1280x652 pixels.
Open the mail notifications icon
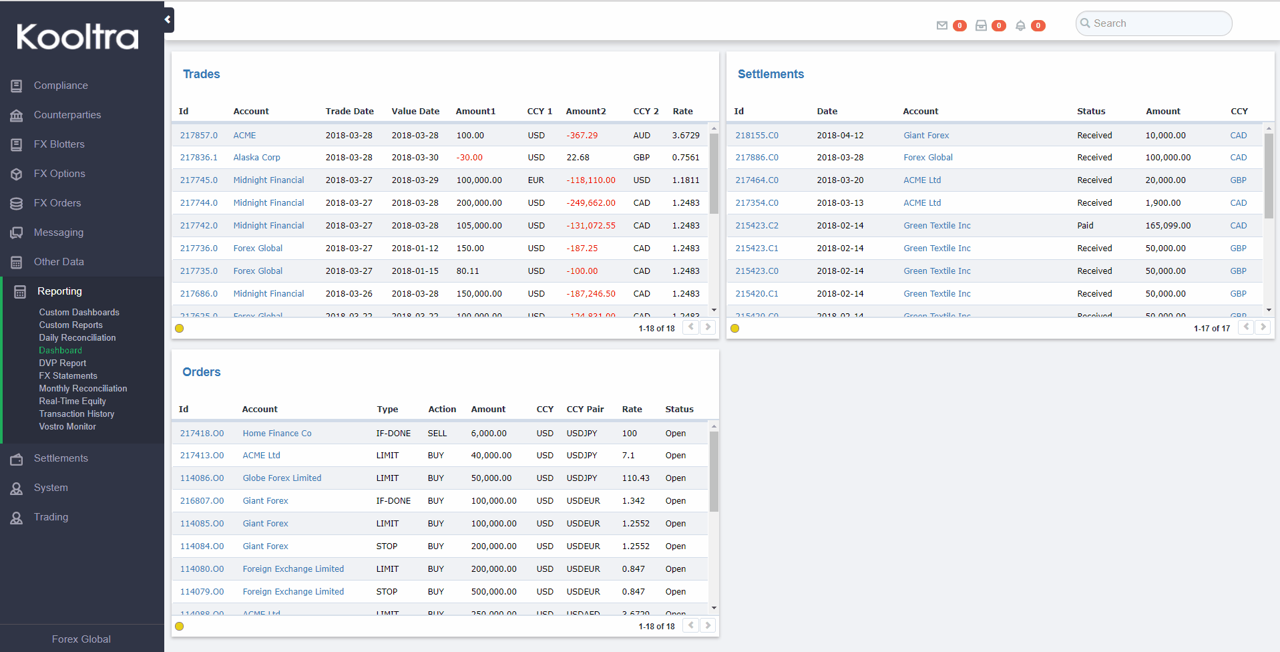tap(941, 25)
